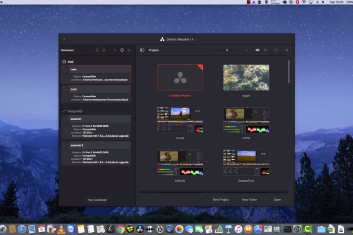The image size is (353, 235).
Task: Open Google Chrome from the dock
Action: coord(120,229)
